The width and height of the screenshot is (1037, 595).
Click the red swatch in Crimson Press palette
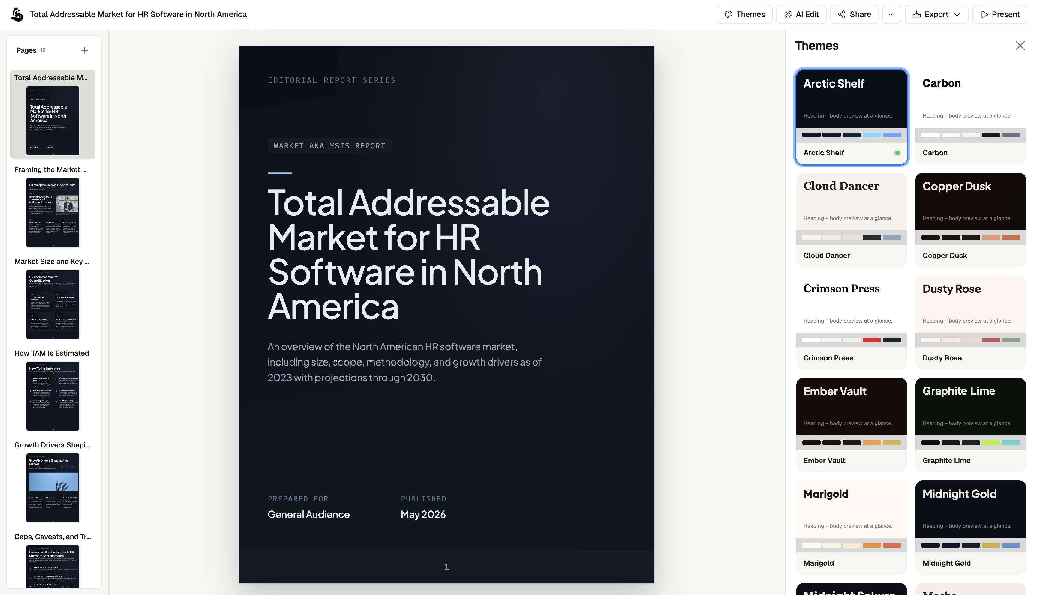point(871,340)
